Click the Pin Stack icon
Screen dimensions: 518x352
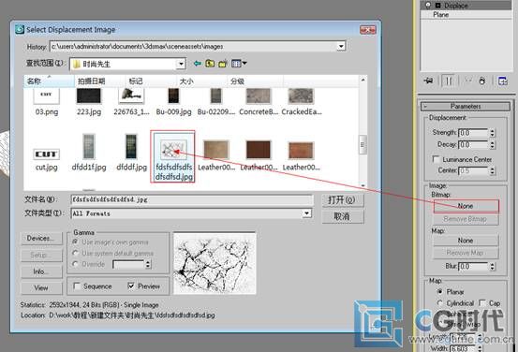coord(428,81)
